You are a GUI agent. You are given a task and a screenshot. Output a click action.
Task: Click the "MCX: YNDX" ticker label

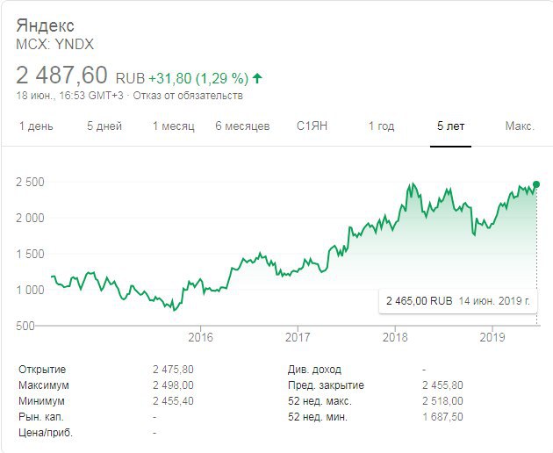click(x=55, y=45)
